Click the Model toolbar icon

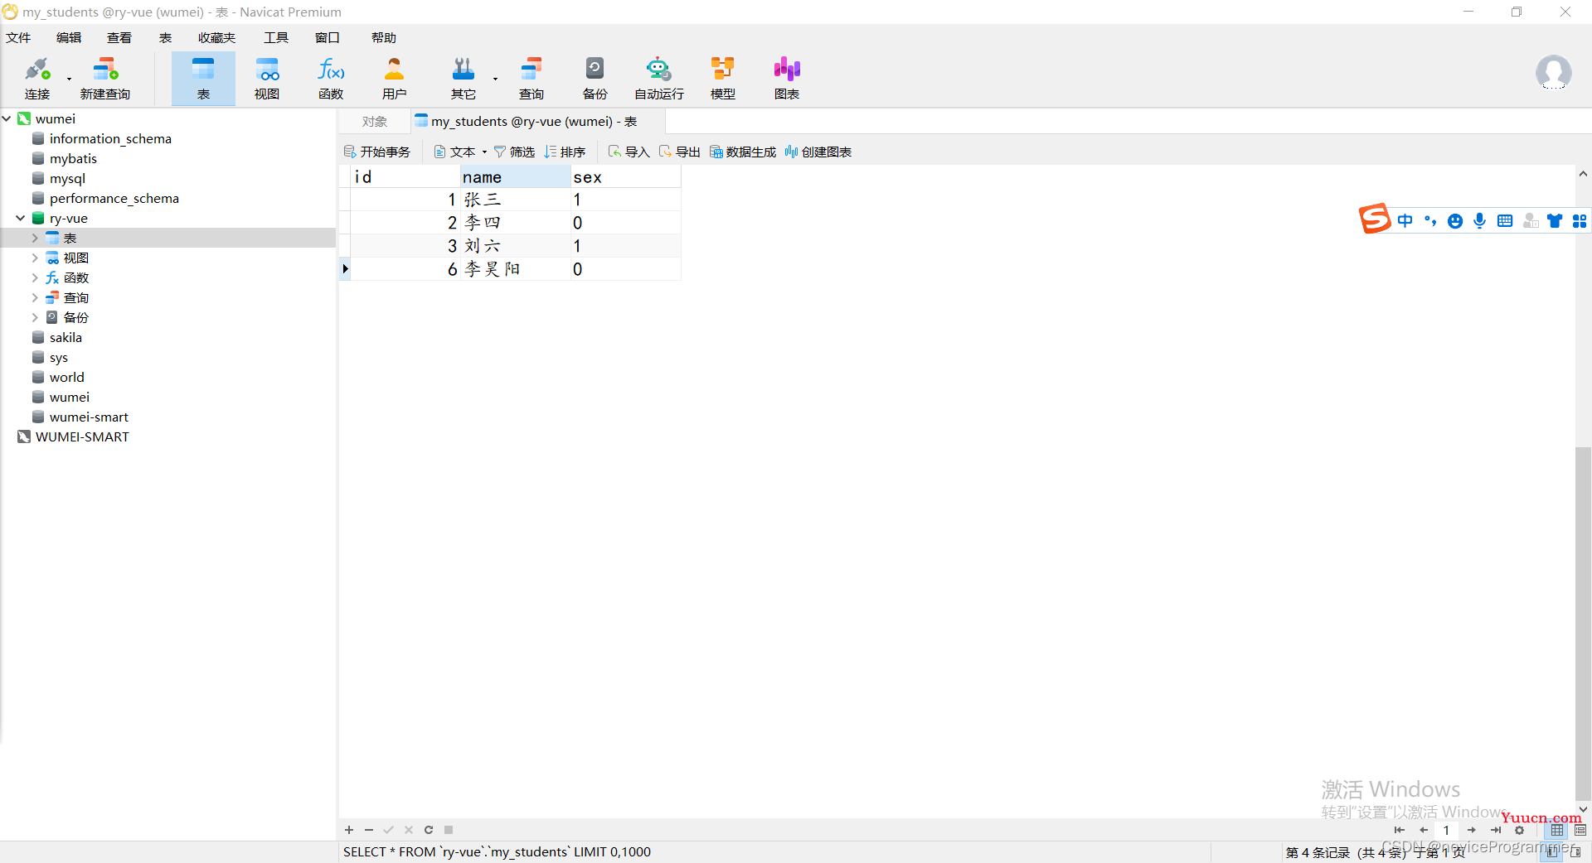click(722, 78)
